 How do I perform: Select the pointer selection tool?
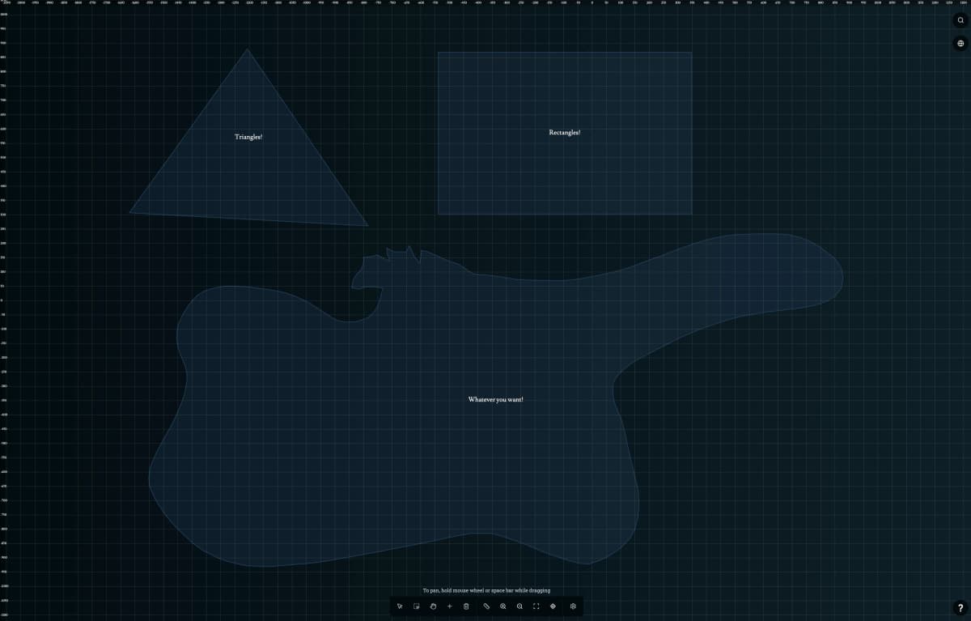click(x=400, y=606)
